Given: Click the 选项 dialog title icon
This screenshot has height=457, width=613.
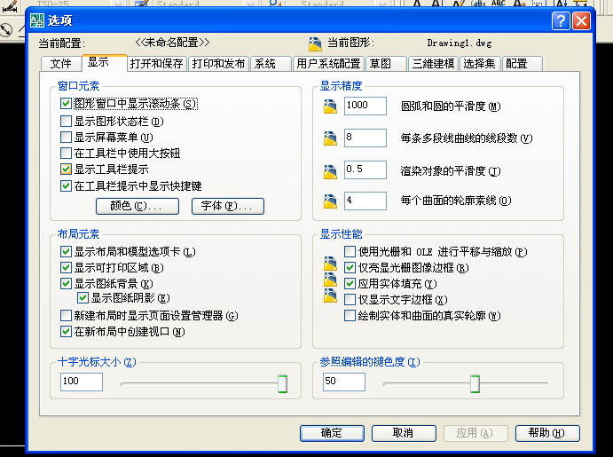Looking at the screenshot, I should click(37, 20).
